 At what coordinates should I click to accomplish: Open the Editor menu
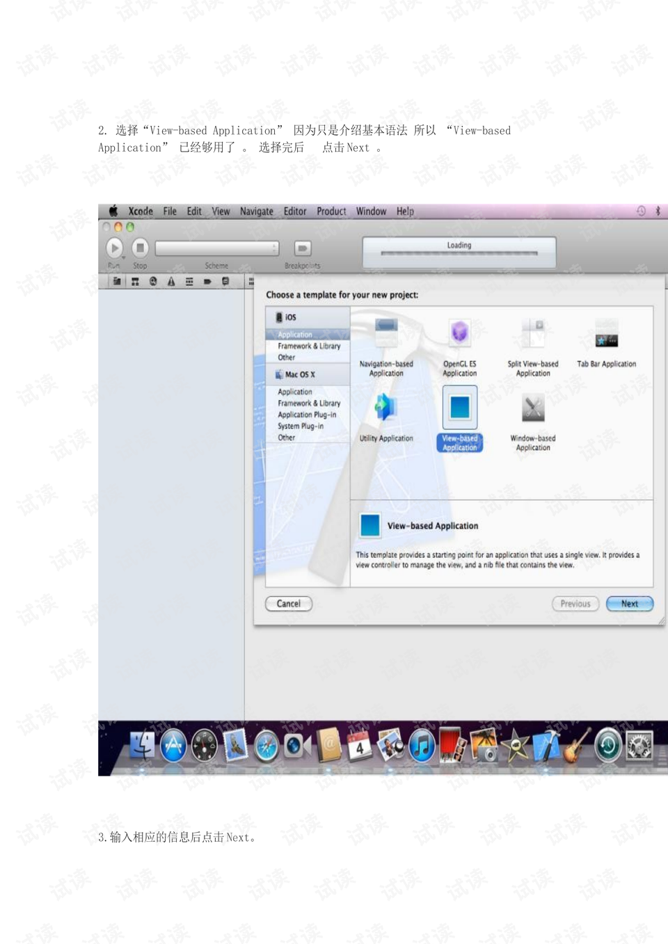click(x=295, y=211)
